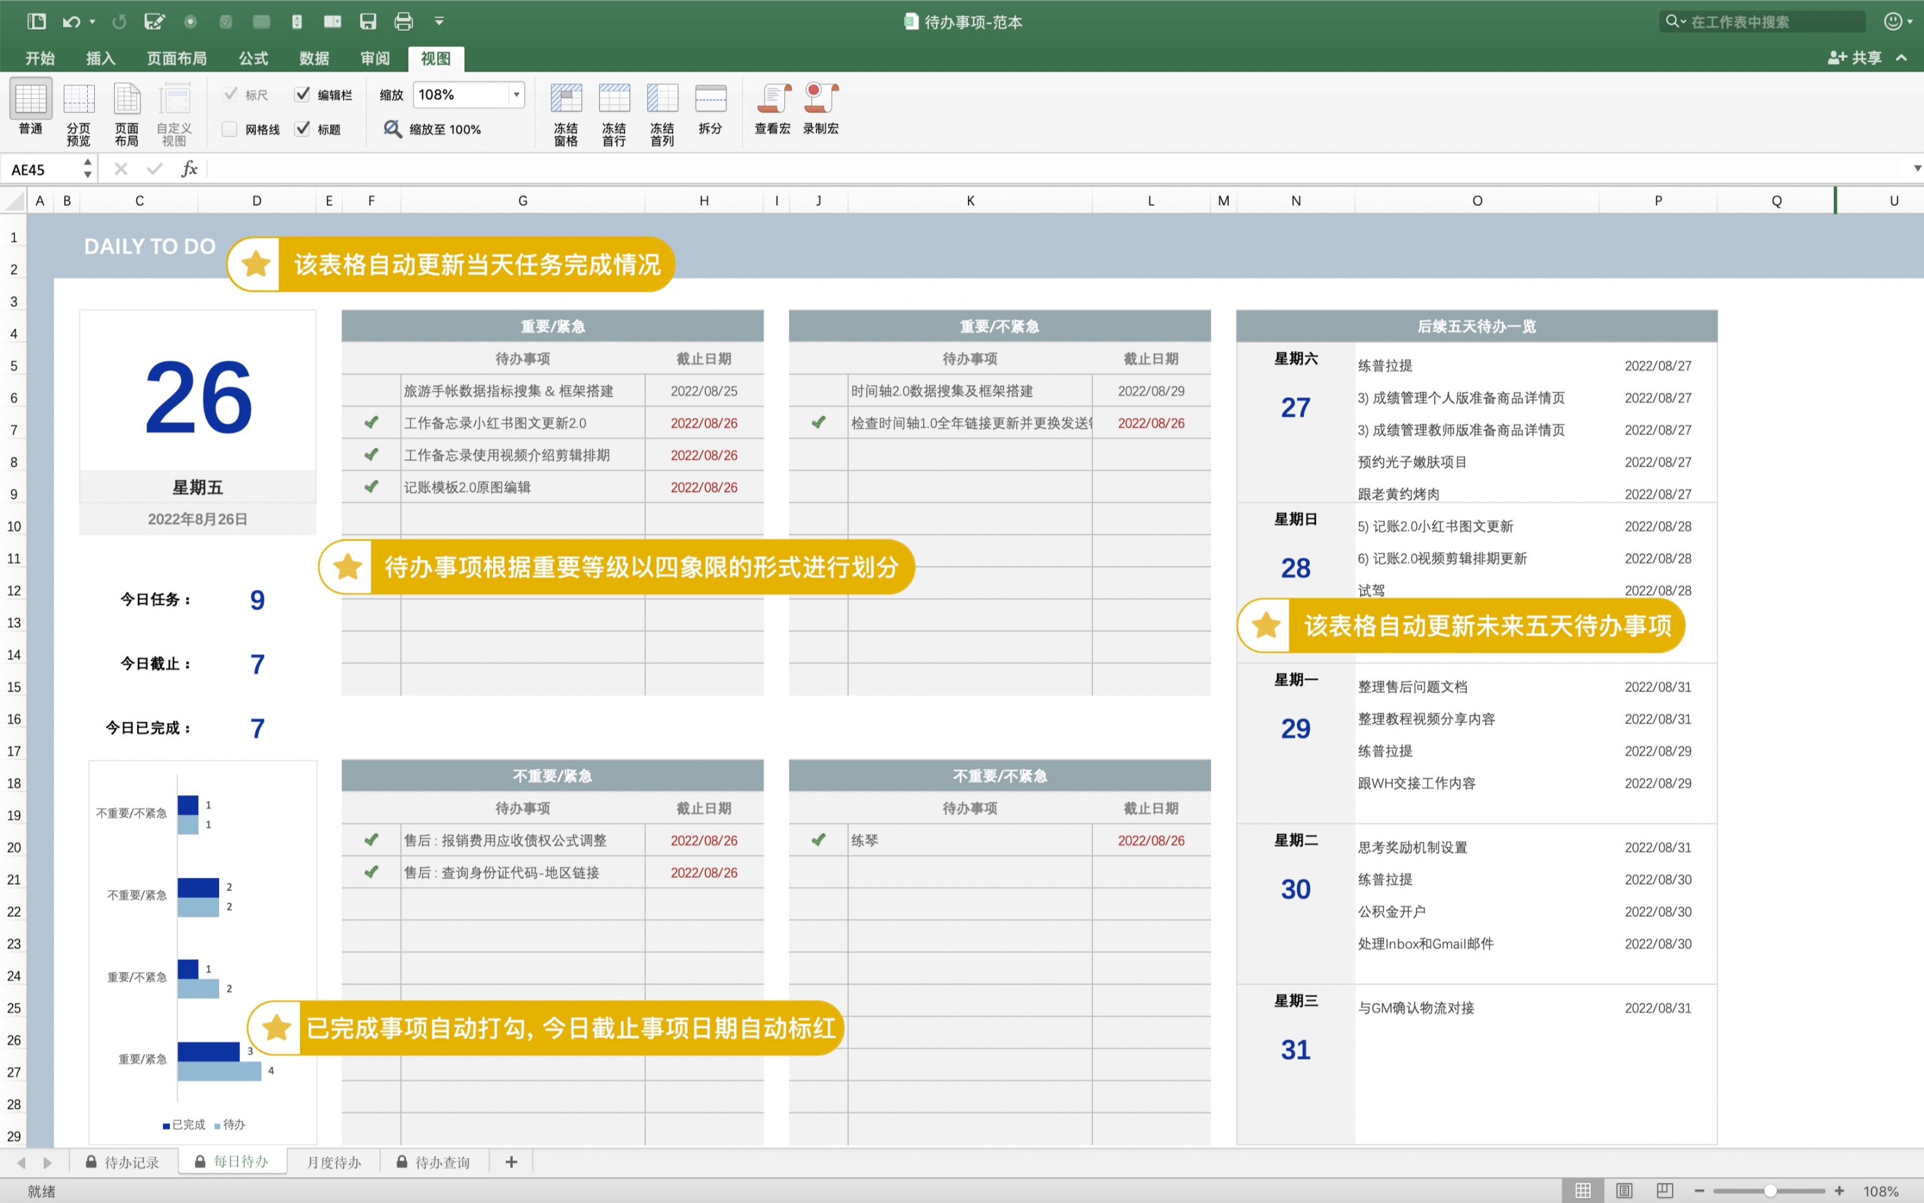Uncheck the Headings checkbox
Viewport: 1924px width, 1203px height.
(x=302, y=129)
